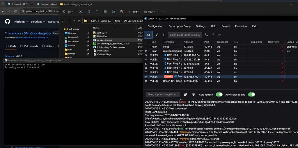
Task: Toggle the Auto scroll to end switch
Action: [x=251, y=94]
